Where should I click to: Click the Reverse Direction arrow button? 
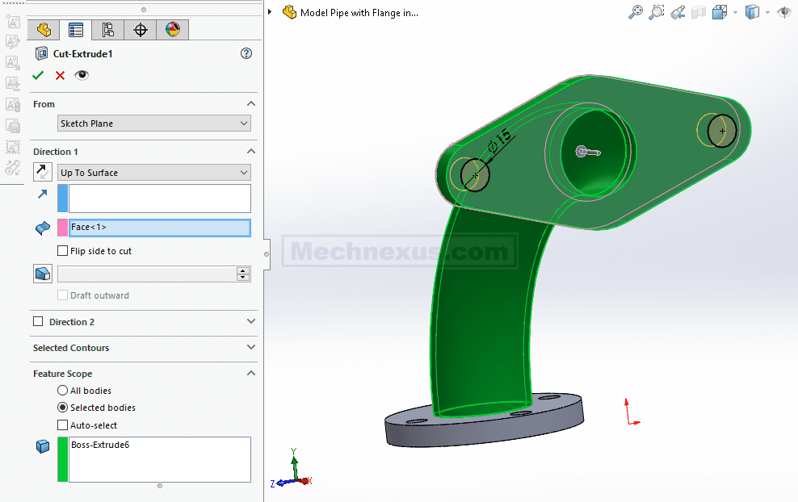(x=42, y=172)
